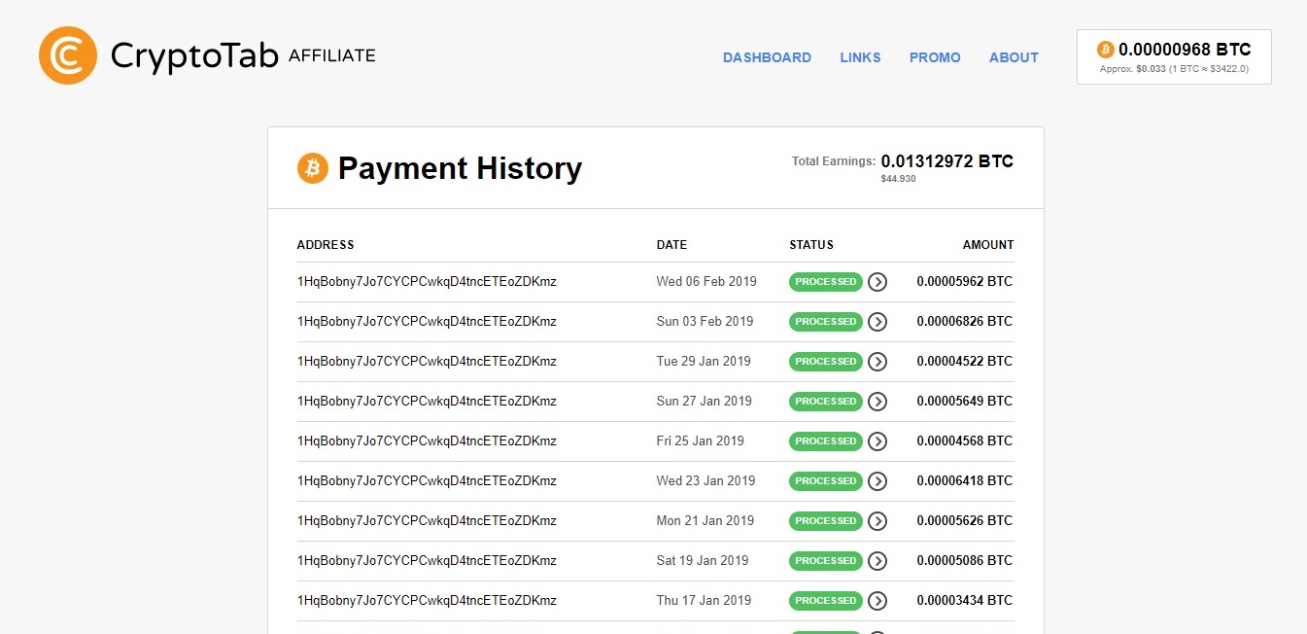The image size is (1307, 634).
Task: Click amount 0.00004568 BTC
Action: [964, 441]
